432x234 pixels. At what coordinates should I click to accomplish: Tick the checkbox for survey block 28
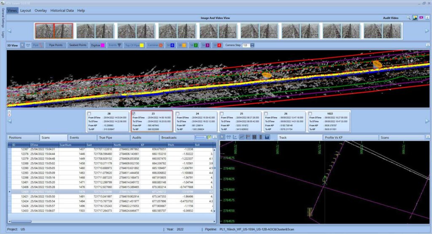tap(89, 113)
